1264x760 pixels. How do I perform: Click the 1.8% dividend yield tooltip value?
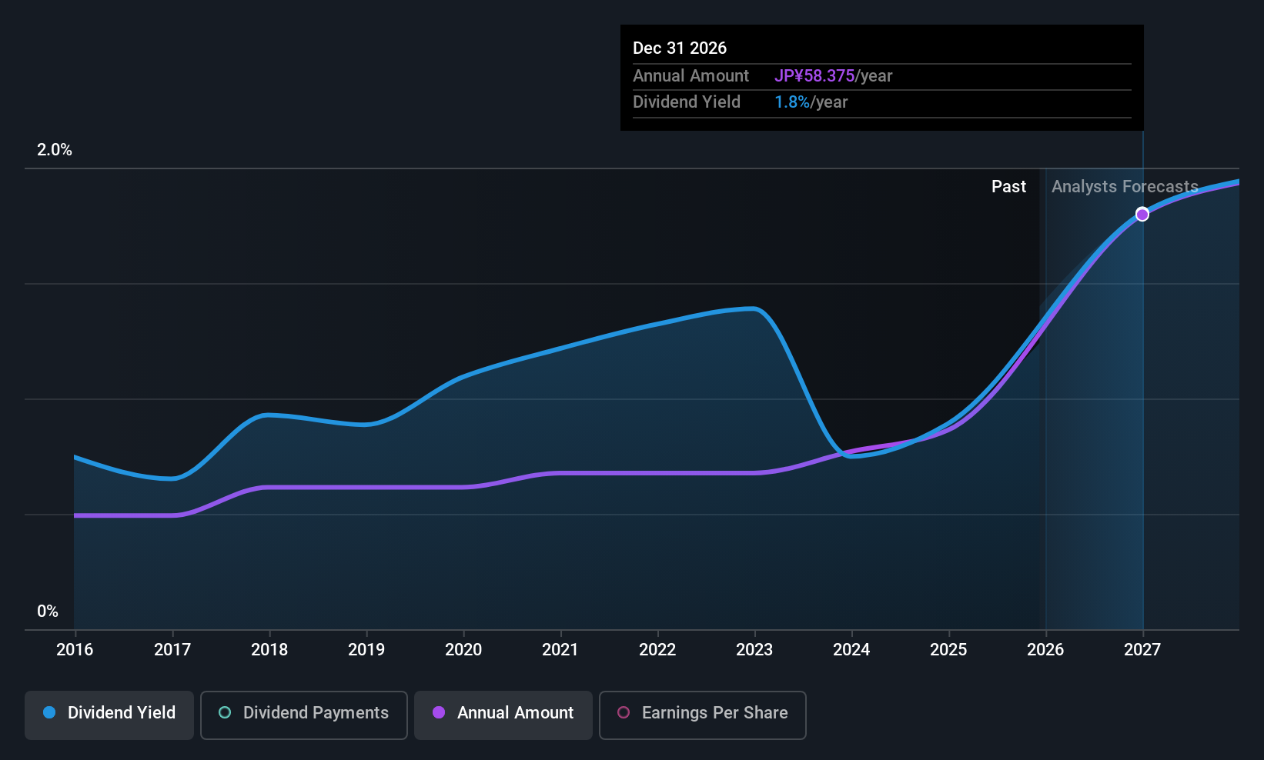pos(791,102)
